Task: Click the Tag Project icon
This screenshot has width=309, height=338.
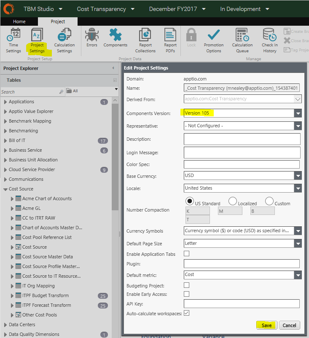Action: tap(287, 50)
